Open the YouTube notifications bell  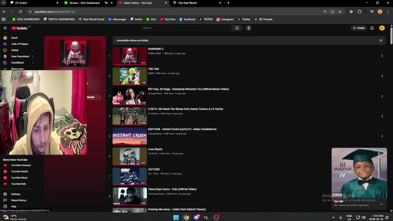coord(372,28)
